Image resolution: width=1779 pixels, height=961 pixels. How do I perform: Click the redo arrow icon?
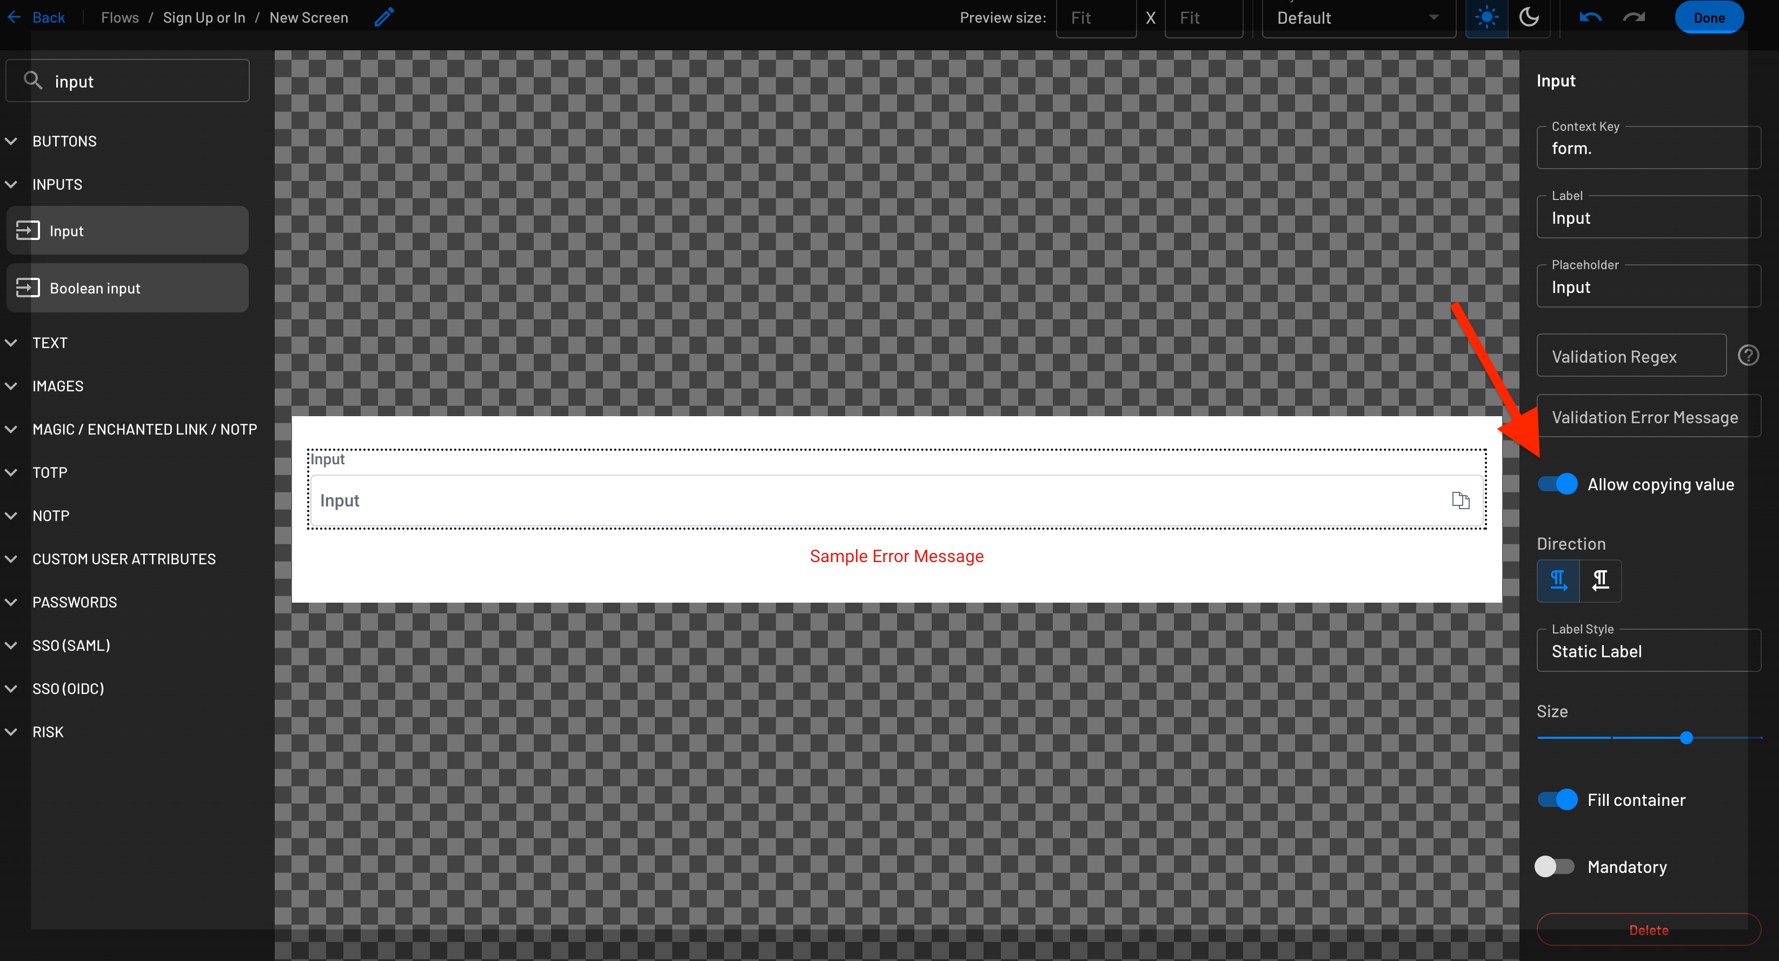[x=1635, y=18]
